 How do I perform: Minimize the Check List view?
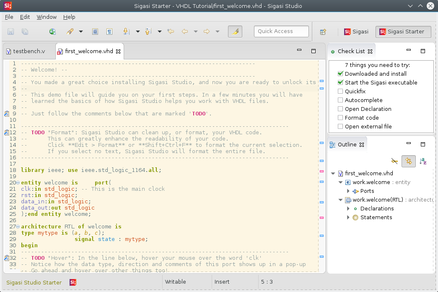[x=409, y=50]
